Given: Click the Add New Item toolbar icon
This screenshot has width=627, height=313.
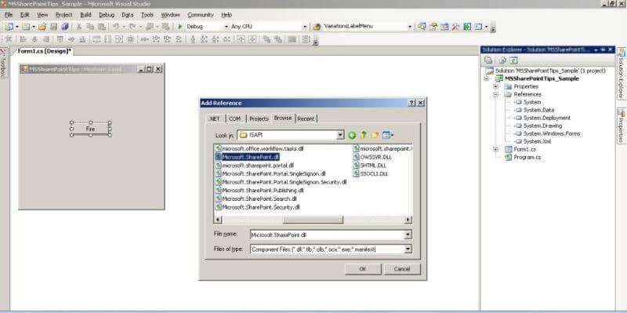Looking at the screenshot, I should (26, 27).
